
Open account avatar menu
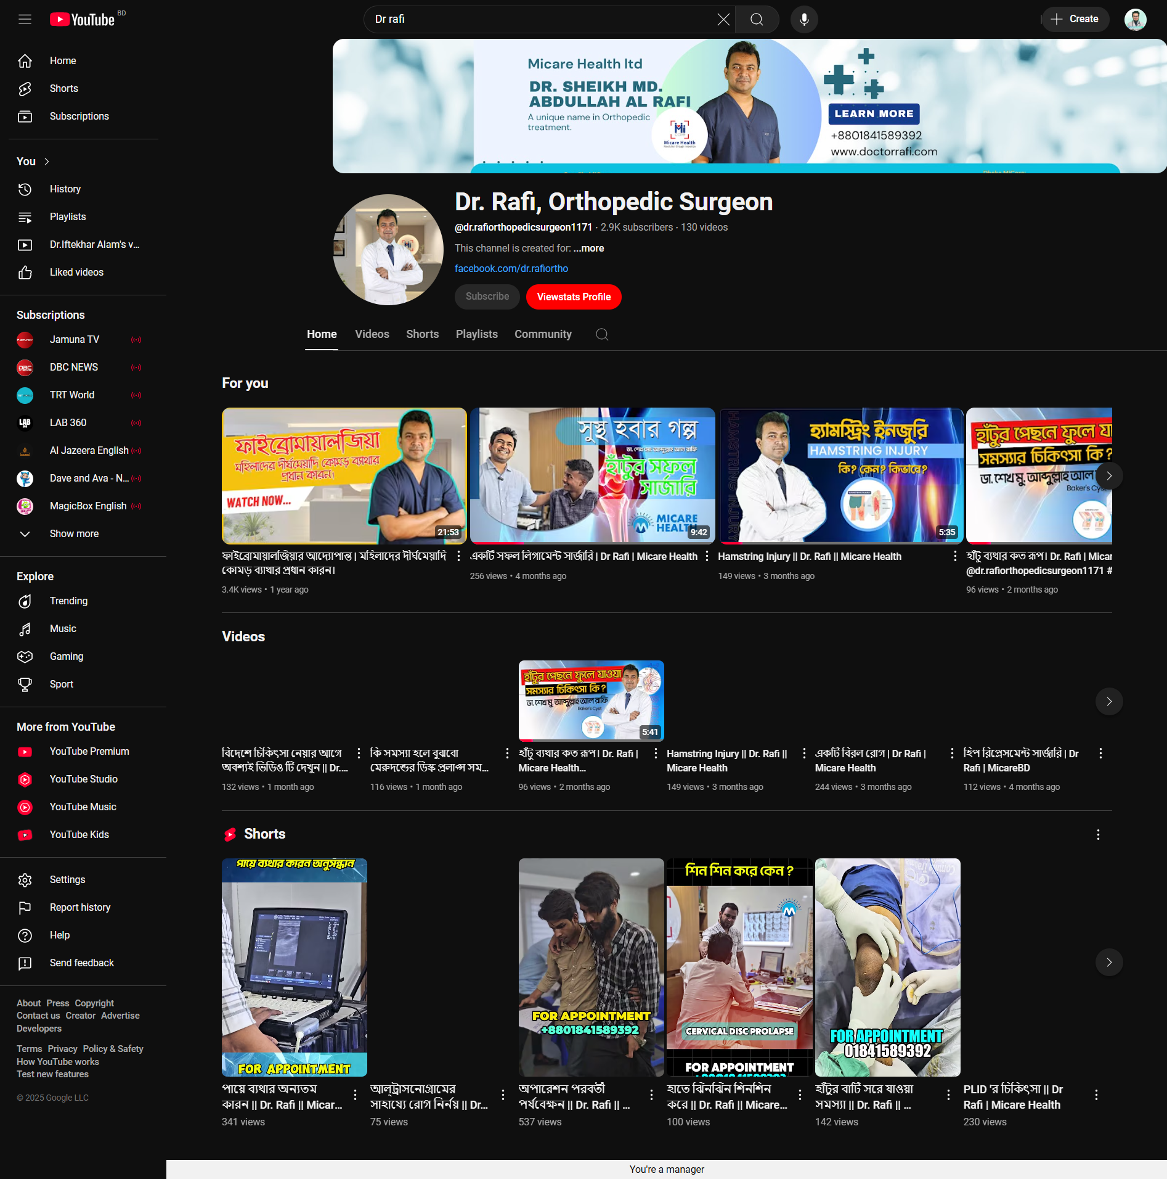pos(1135,19)
